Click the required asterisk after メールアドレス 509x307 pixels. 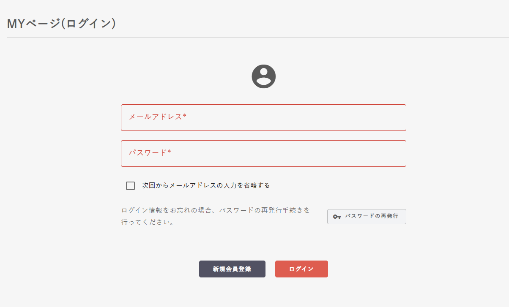tap(185, 116)
